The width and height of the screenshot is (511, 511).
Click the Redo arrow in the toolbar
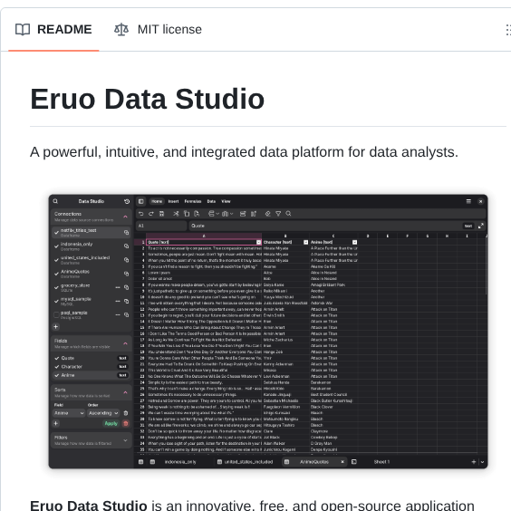[151, 214]
